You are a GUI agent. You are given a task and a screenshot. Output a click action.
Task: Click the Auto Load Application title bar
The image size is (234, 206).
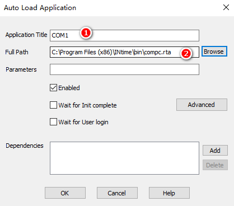(x=112, y=8)
